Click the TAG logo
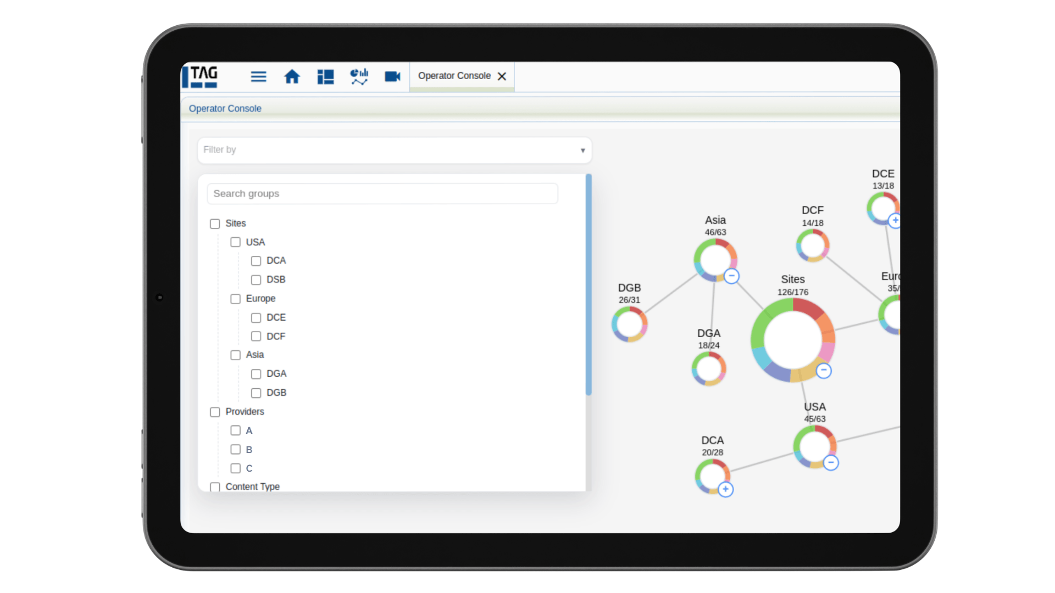The image size is (1055, 593). point(201,77)
